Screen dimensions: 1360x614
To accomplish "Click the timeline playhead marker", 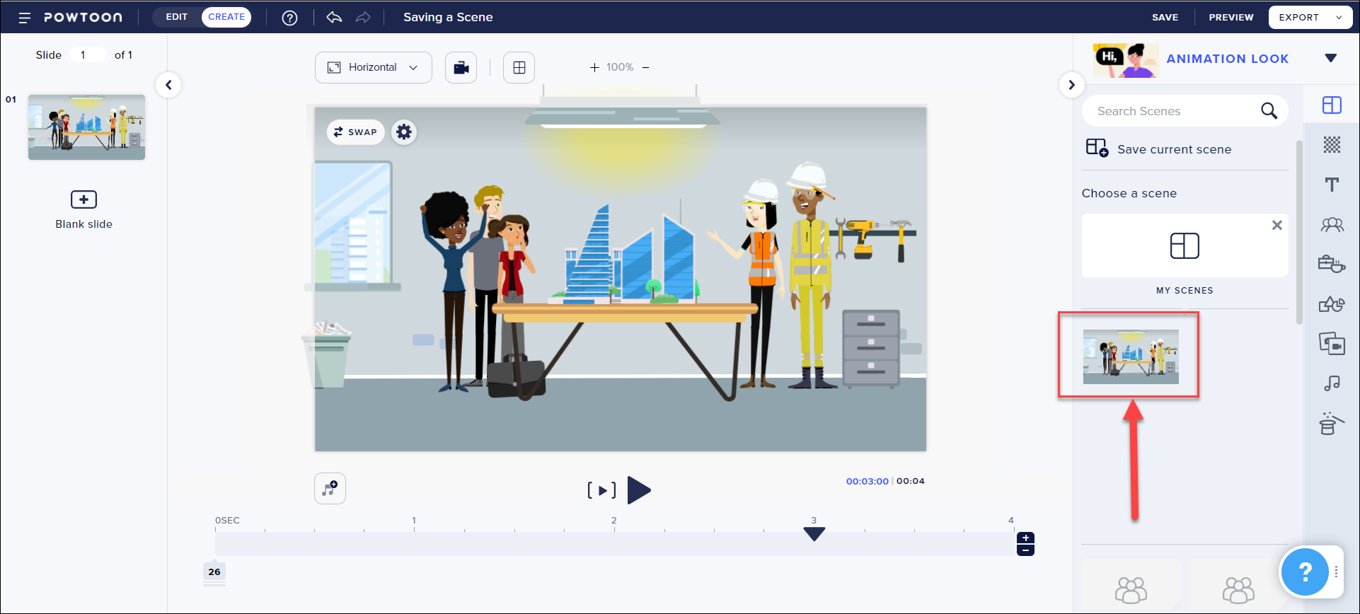I will click(814, 534).
